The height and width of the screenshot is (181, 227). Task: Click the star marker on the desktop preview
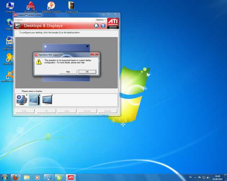pos(45,46)
